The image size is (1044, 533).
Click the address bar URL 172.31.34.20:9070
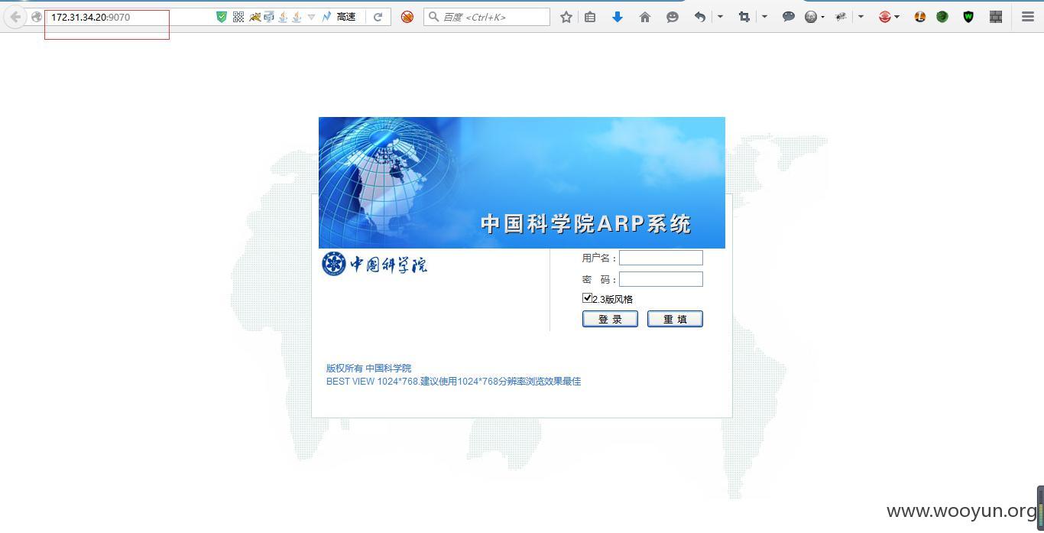90,17
